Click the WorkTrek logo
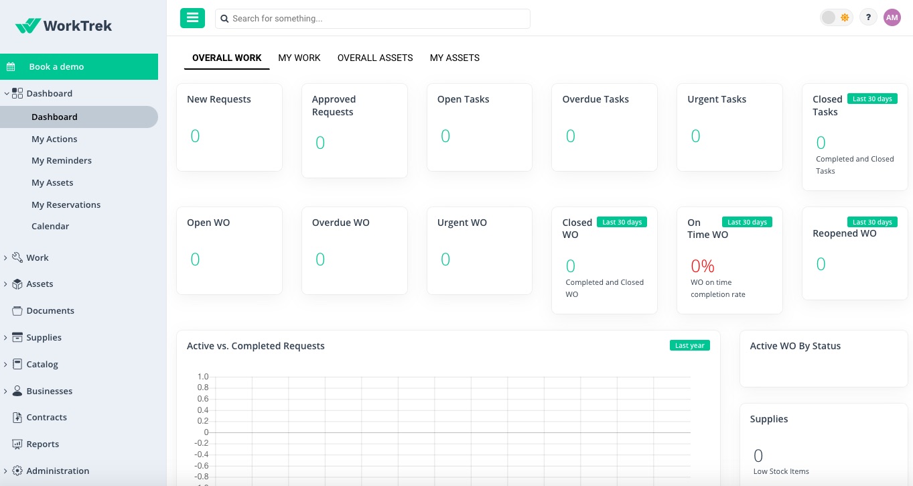Viewport: 913px width, 486px height. pos(64,26)
